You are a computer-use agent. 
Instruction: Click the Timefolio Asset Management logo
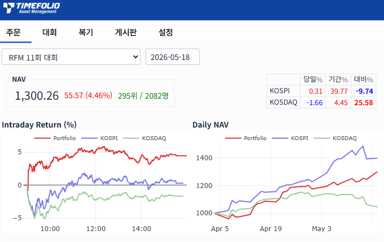point(32,8)
